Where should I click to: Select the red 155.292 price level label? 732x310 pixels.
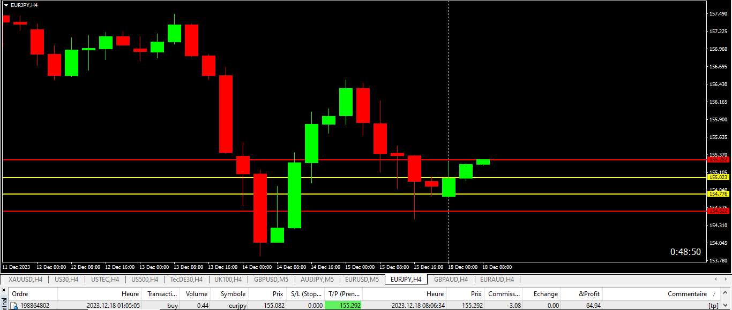(x=719, y=160)
